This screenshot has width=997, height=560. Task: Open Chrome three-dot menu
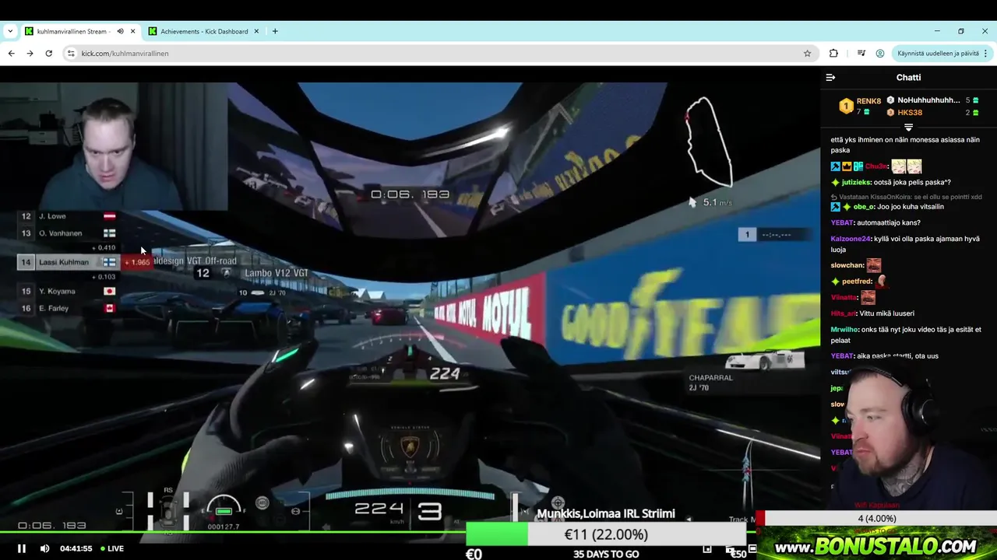[986, 54]
